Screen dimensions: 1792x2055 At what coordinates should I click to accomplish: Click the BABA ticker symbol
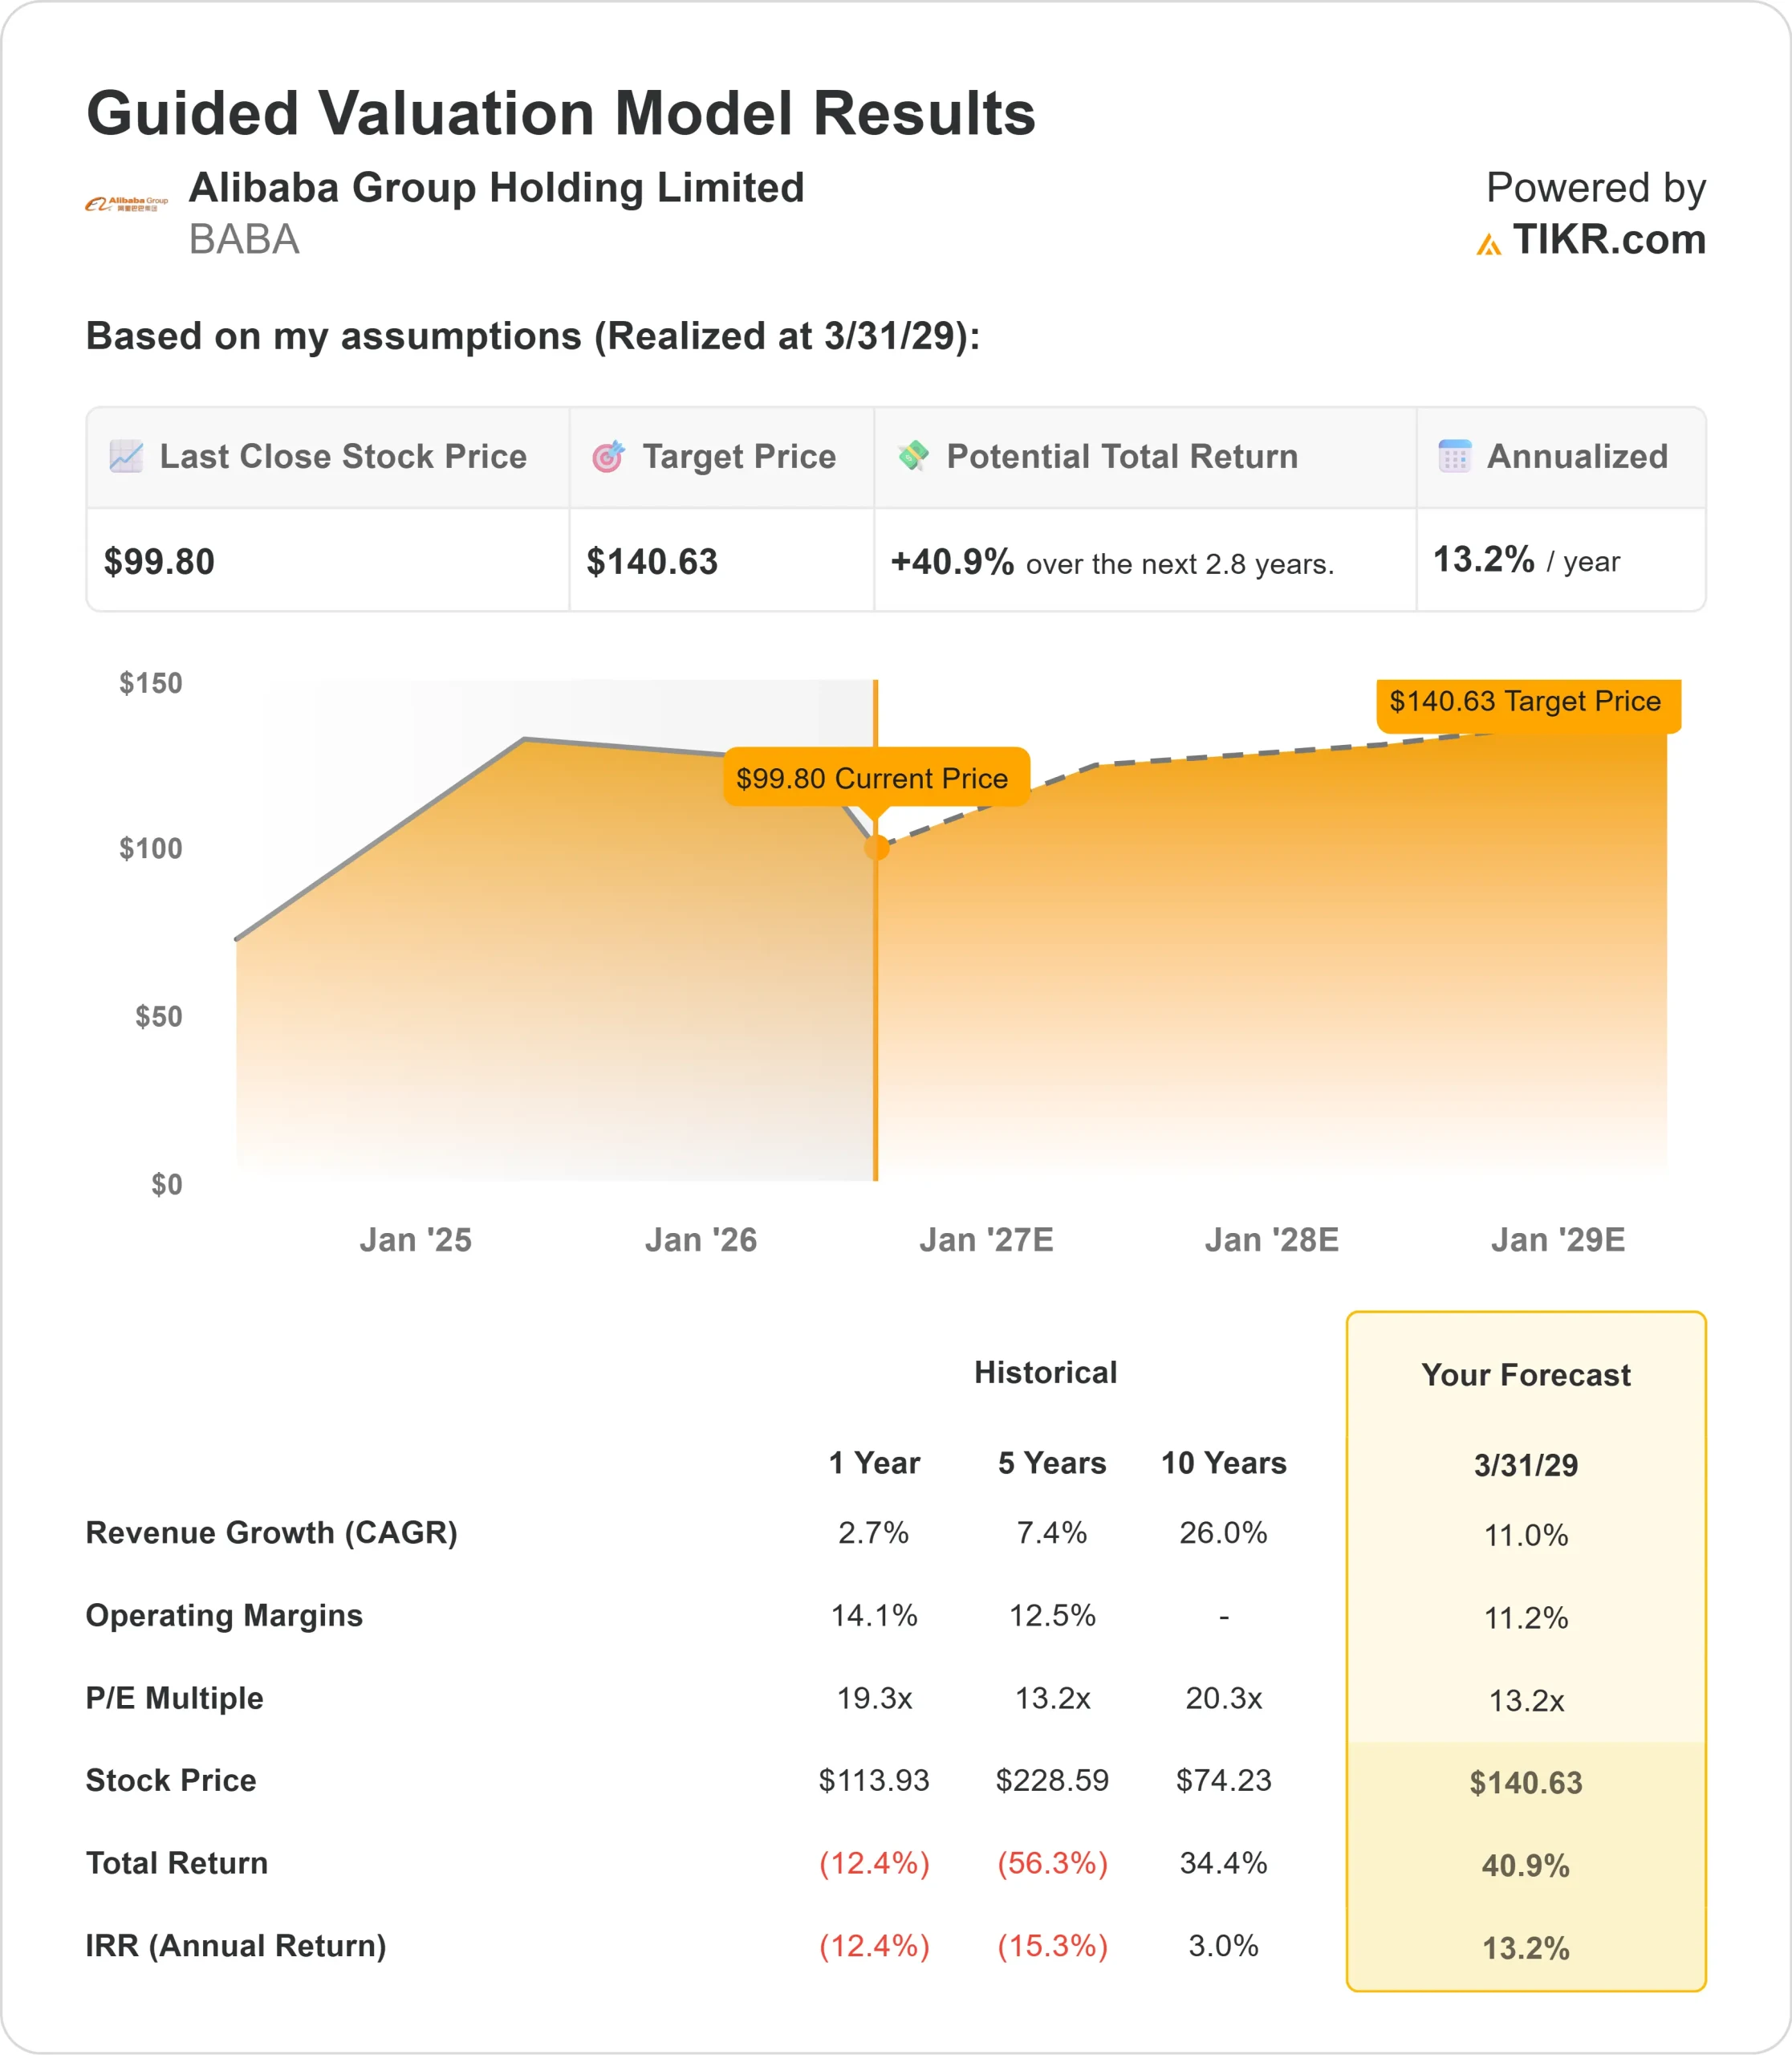point(244,240)
